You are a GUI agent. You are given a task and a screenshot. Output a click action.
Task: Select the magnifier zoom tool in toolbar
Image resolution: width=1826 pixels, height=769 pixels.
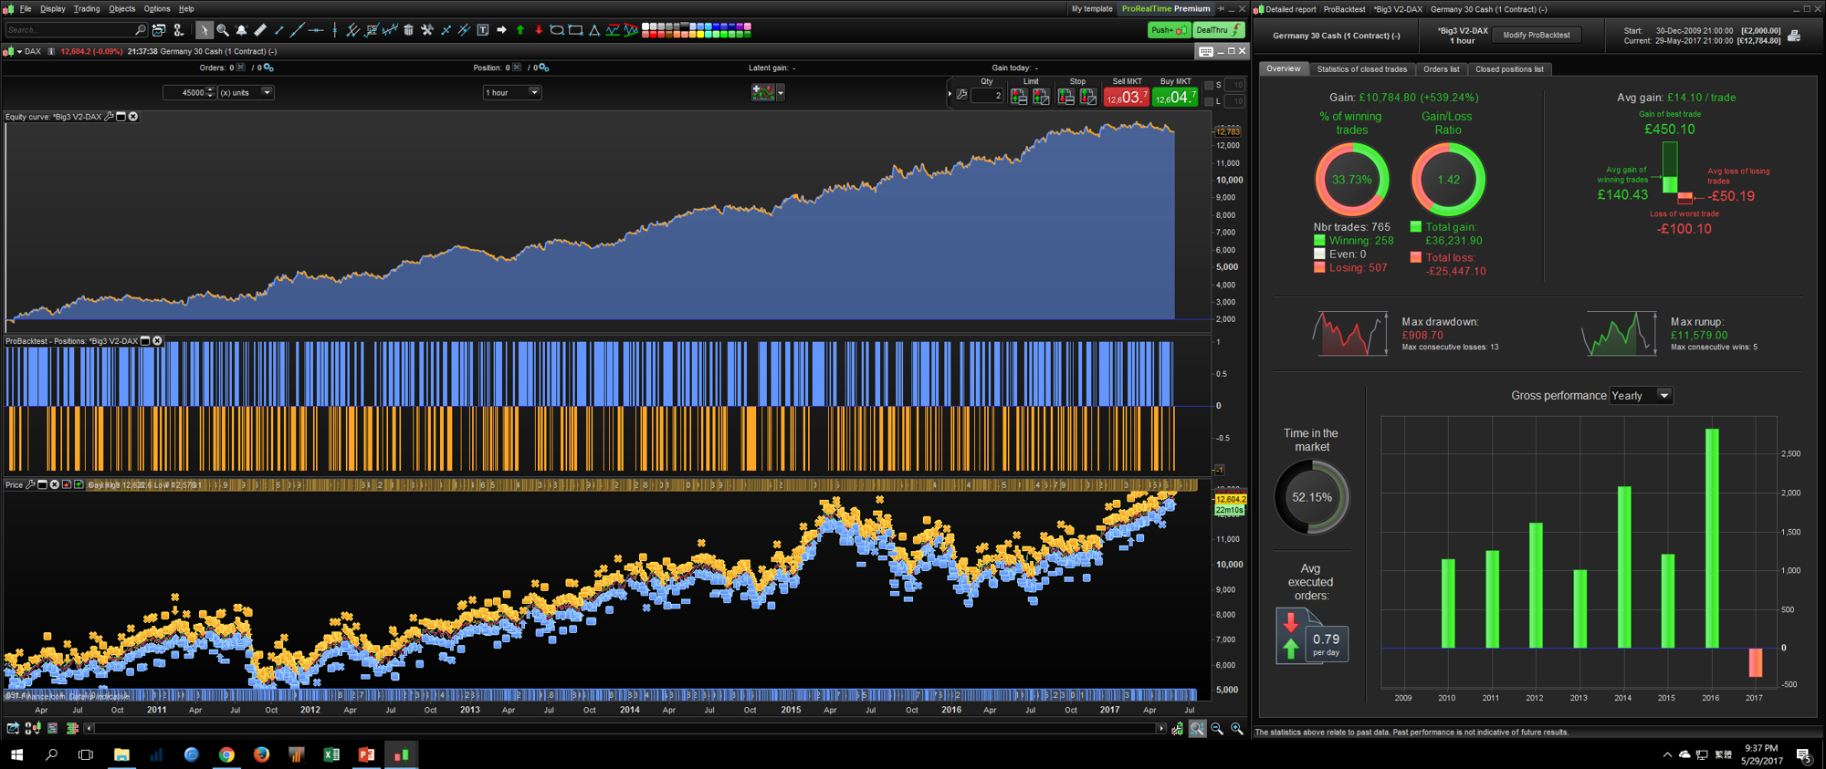pos(223,30)
